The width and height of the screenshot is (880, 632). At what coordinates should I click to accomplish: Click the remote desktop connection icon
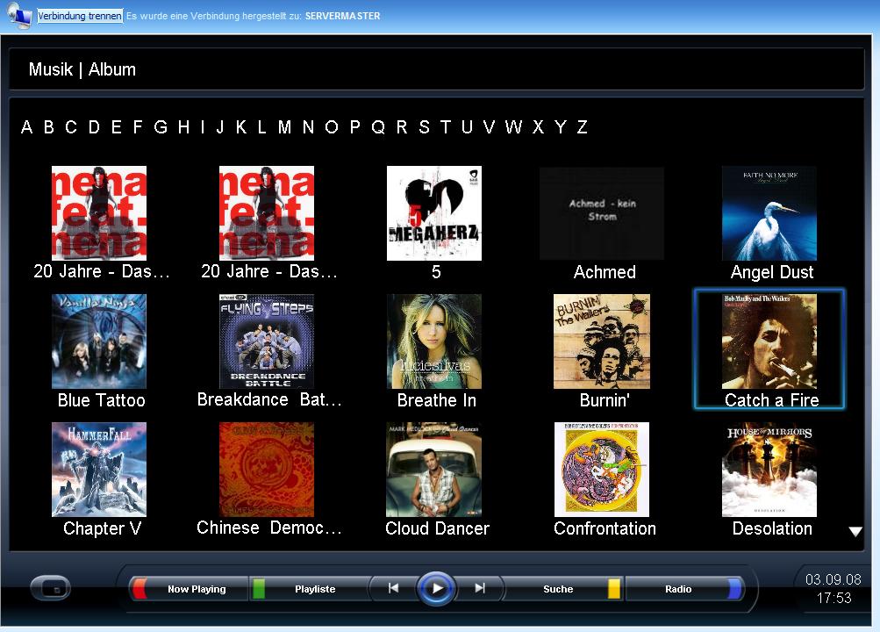(19, 15)
